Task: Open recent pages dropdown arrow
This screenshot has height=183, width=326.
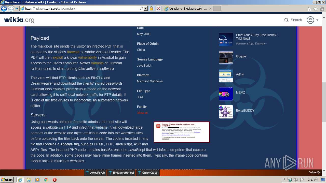Action: pos(17,9)
